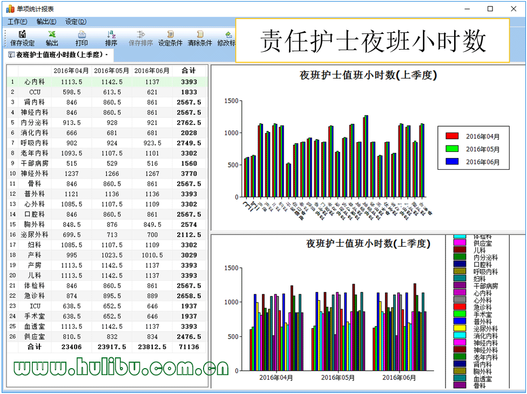The width and height of the screenshot is (527, 394).
Task: Click the 产科 June value 1010.5
Action: point(152,255)
